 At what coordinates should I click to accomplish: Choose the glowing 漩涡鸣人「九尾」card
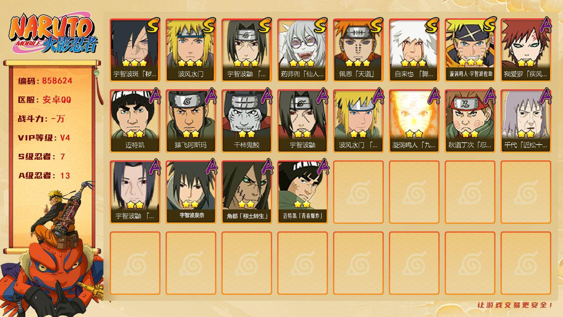tap(414, 121)
